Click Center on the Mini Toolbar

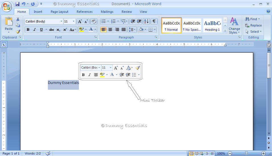coord(96,75)
